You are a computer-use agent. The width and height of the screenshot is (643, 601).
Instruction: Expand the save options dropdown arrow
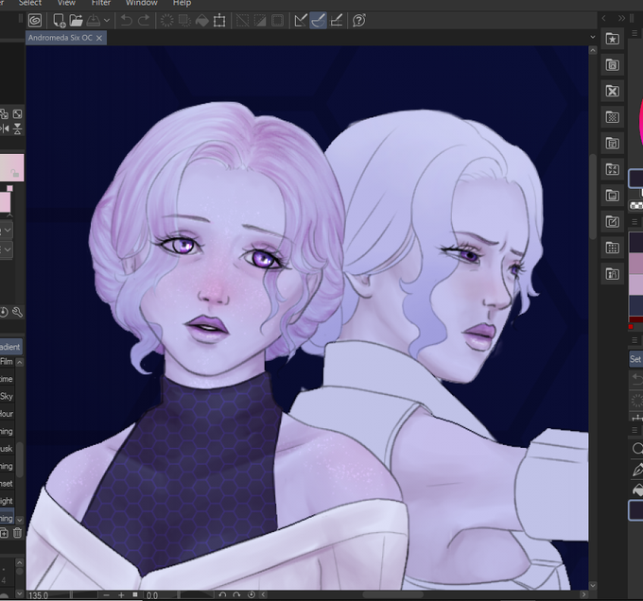click(107, 20)
